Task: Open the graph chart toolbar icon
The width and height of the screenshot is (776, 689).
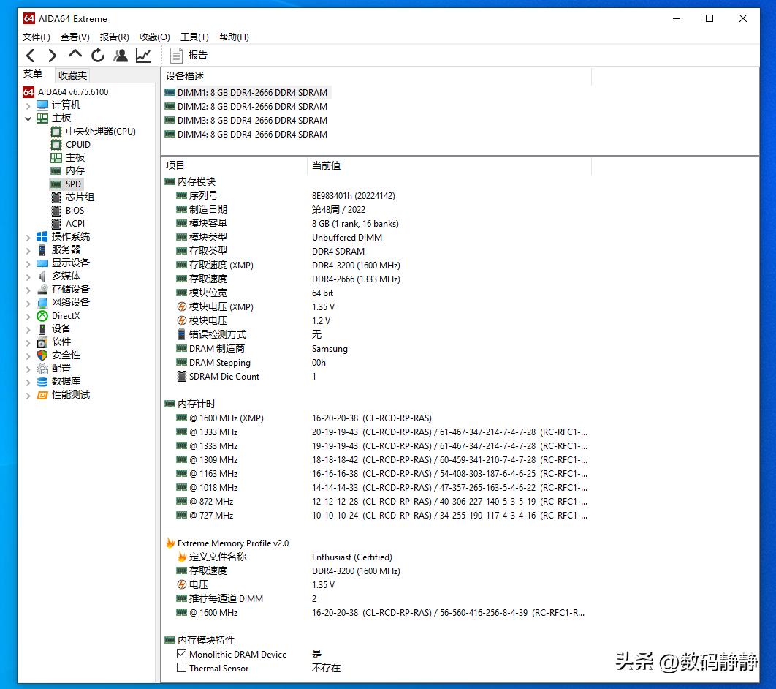Action: pyautogui.click(x=143, y=55)
